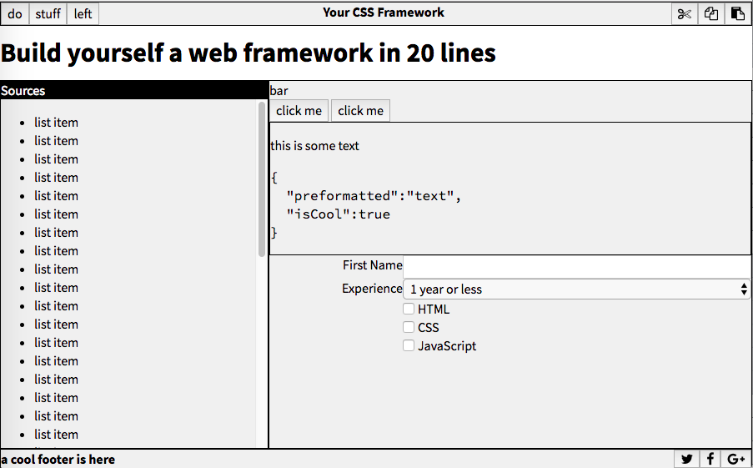Viewport: 753px width, 468px height.
Task: Click the "stuff" toolbar button
Action: point(48,13)
